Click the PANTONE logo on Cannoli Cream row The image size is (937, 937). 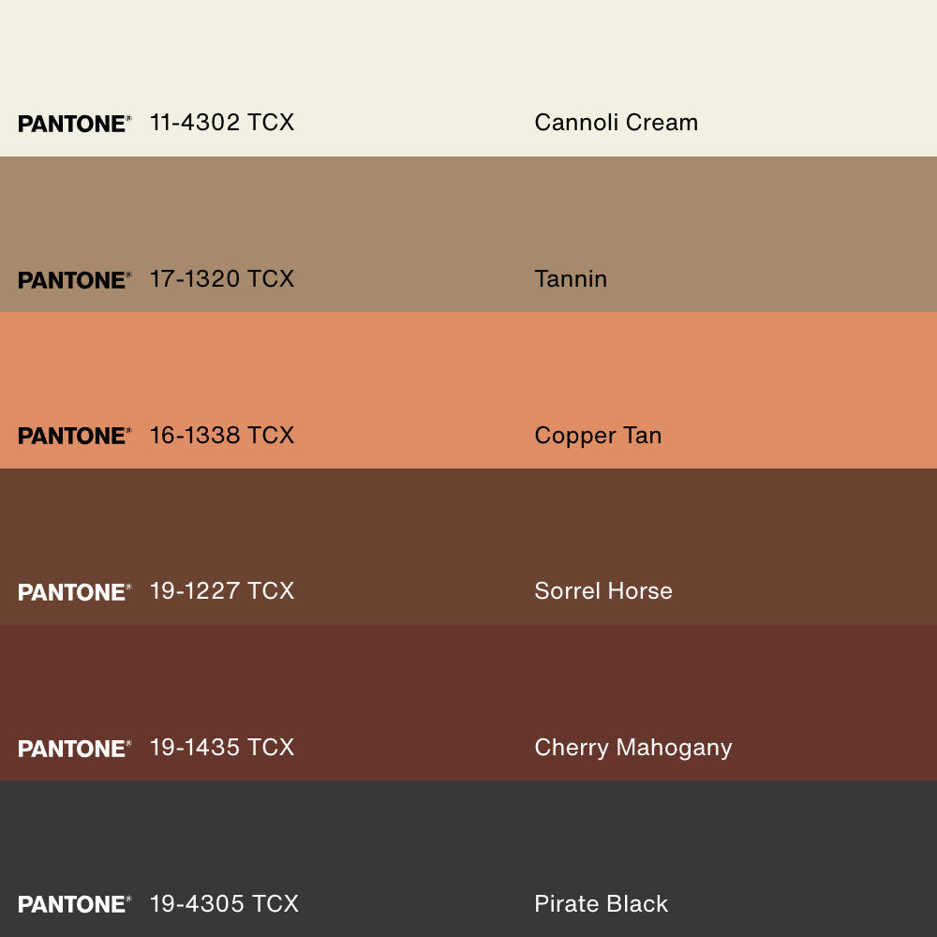(73, 124)
